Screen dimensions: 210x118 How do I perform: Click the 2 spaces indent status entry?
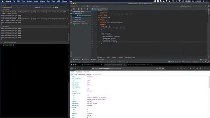[x=189, y=62]
